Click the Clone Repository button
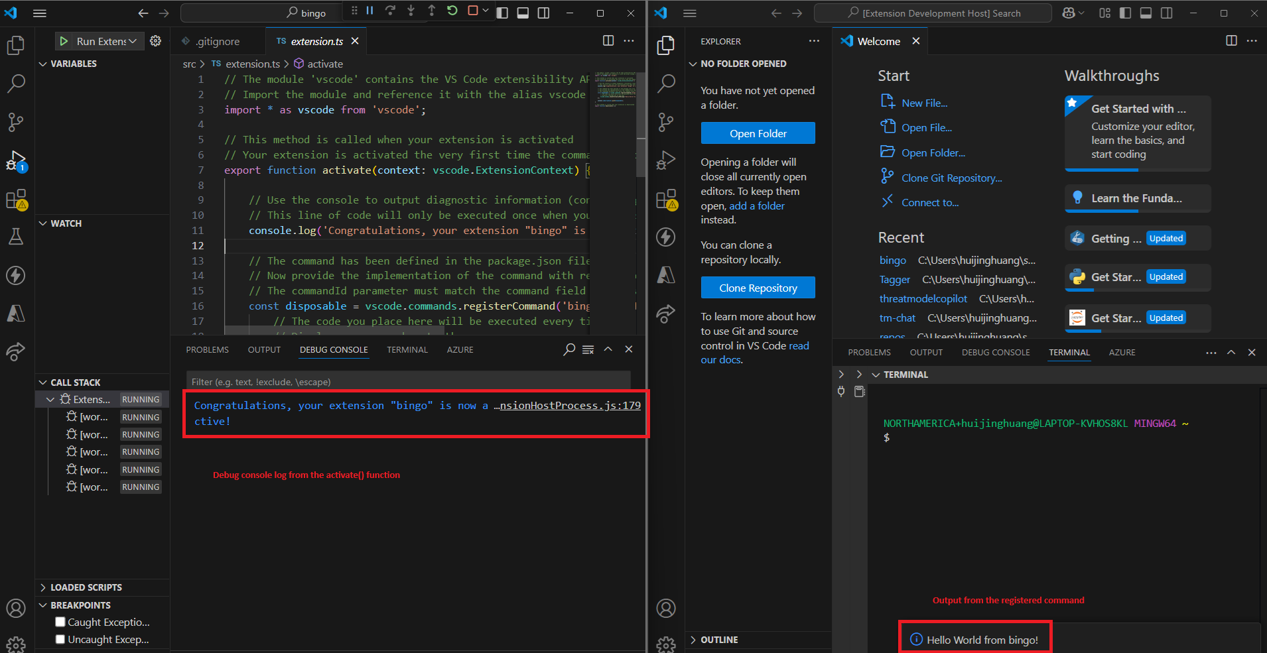The height and width of the screenshot is (653, 1267). tap(758, 288)
